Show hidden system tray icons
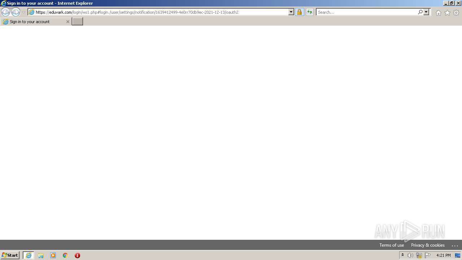This screenshot has height=260, width=462. [x=402, y=255]
